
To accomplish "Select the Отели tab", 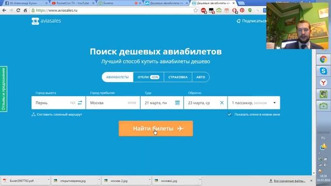I will tap(148, 77).
